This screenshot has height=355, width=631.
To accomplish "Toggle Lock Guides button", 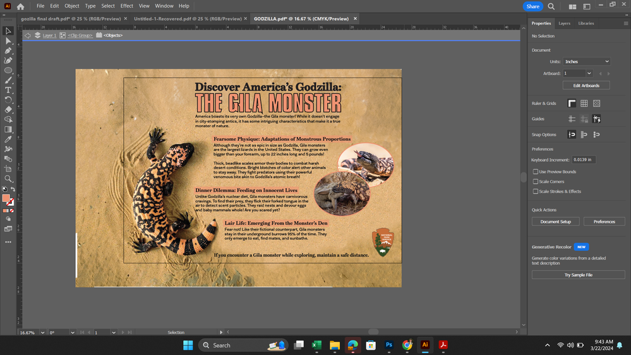I will click(x=584, y=119).
